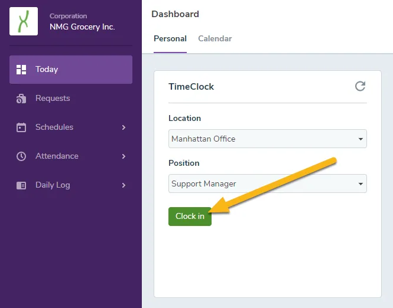Open Daily Log in the sidebar
Screen dimensions: 393x308
point(71,185)
